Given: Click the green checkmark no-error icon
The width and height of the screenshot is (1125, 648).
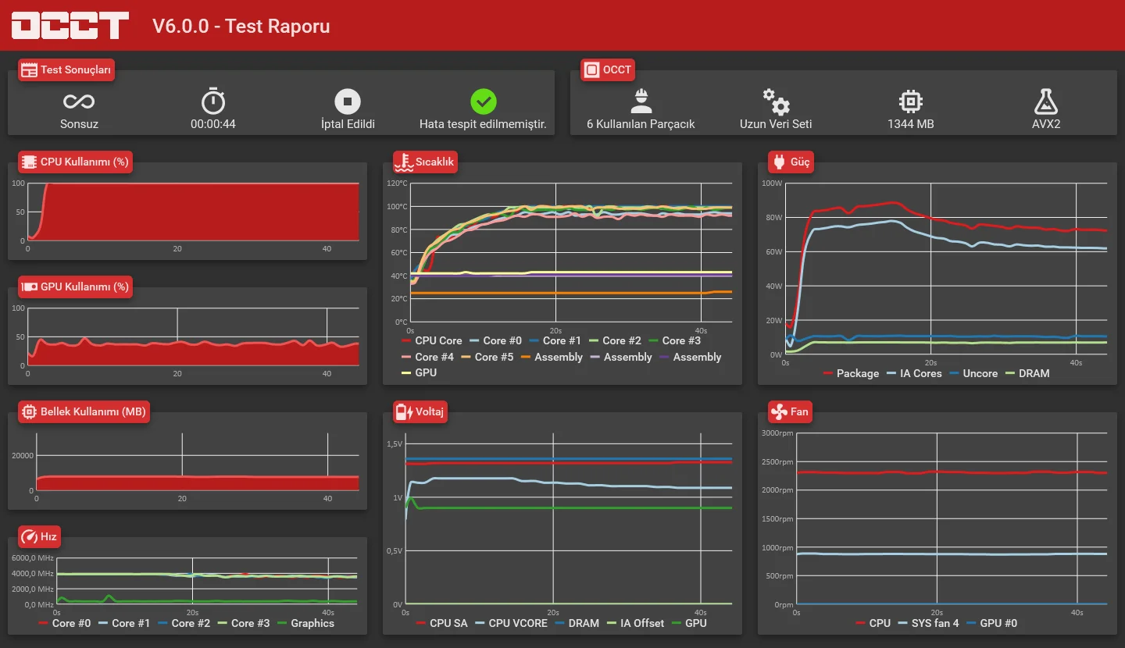Looking at the screenshot, I should pyautogui.click(x=483, y=101).
